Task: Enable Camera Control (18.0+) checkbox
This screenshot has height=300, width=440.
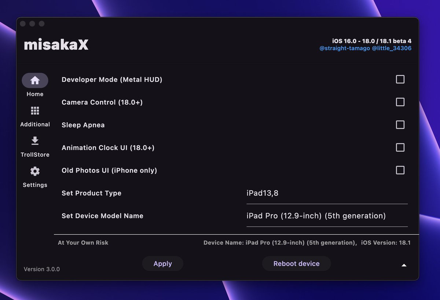Action: click(400, 102)
